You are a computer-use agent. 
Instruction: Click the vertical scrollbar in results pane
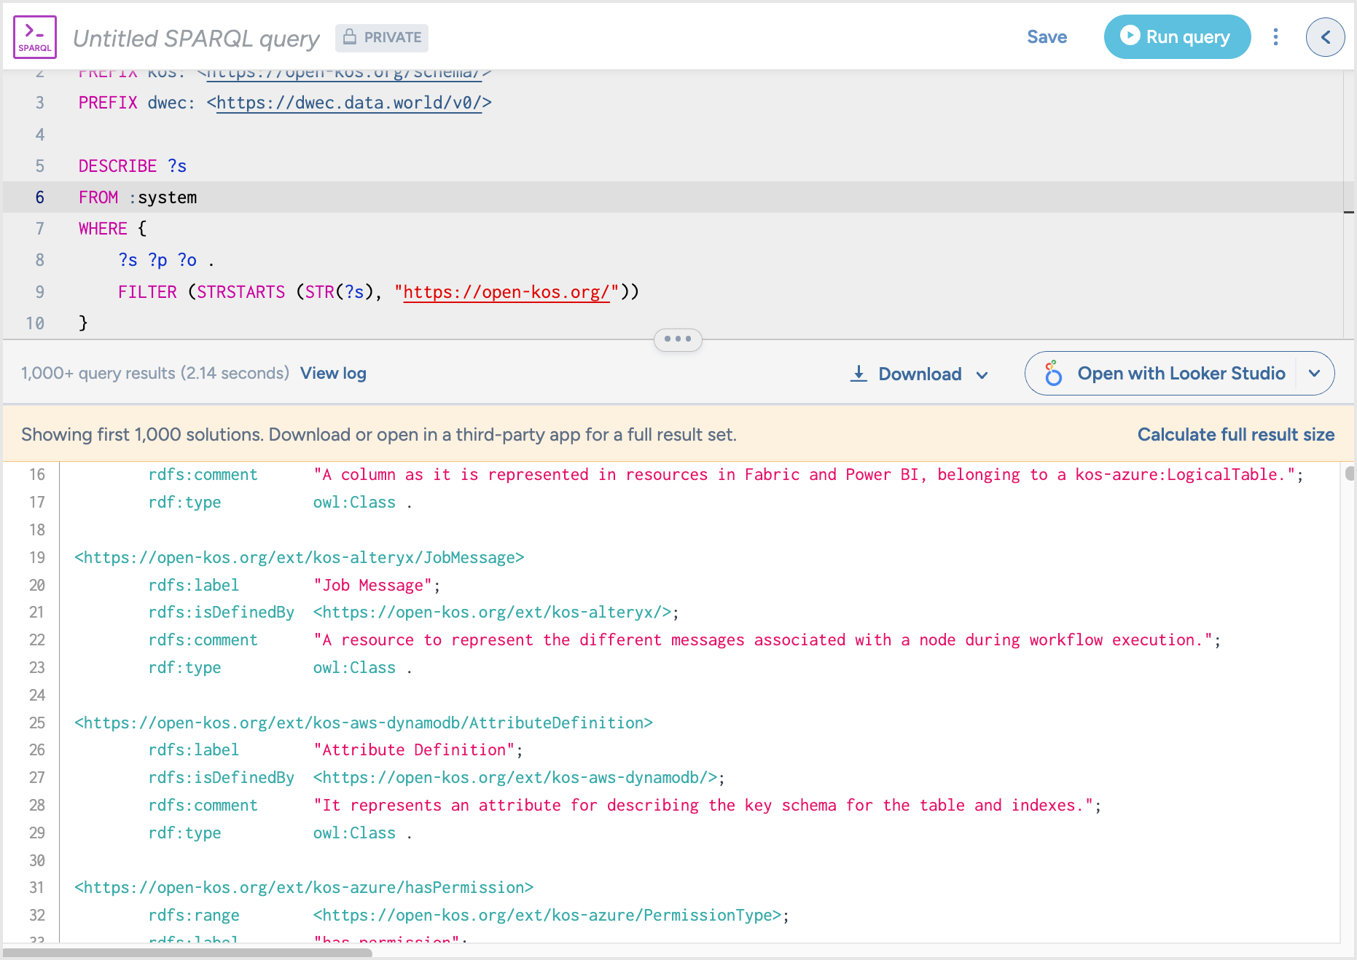pyautogui.click(x=1349, y=474)
